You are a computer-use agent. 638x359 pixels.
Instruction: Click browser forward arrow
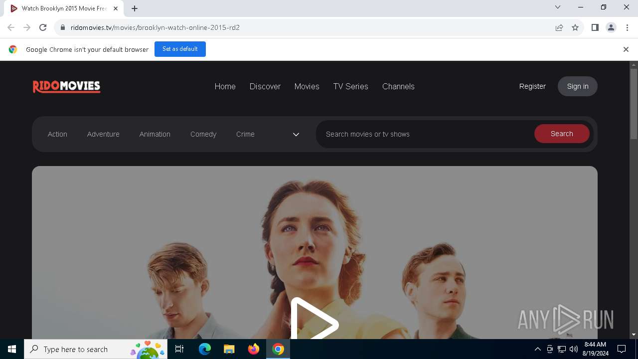[x=27, y=27]
